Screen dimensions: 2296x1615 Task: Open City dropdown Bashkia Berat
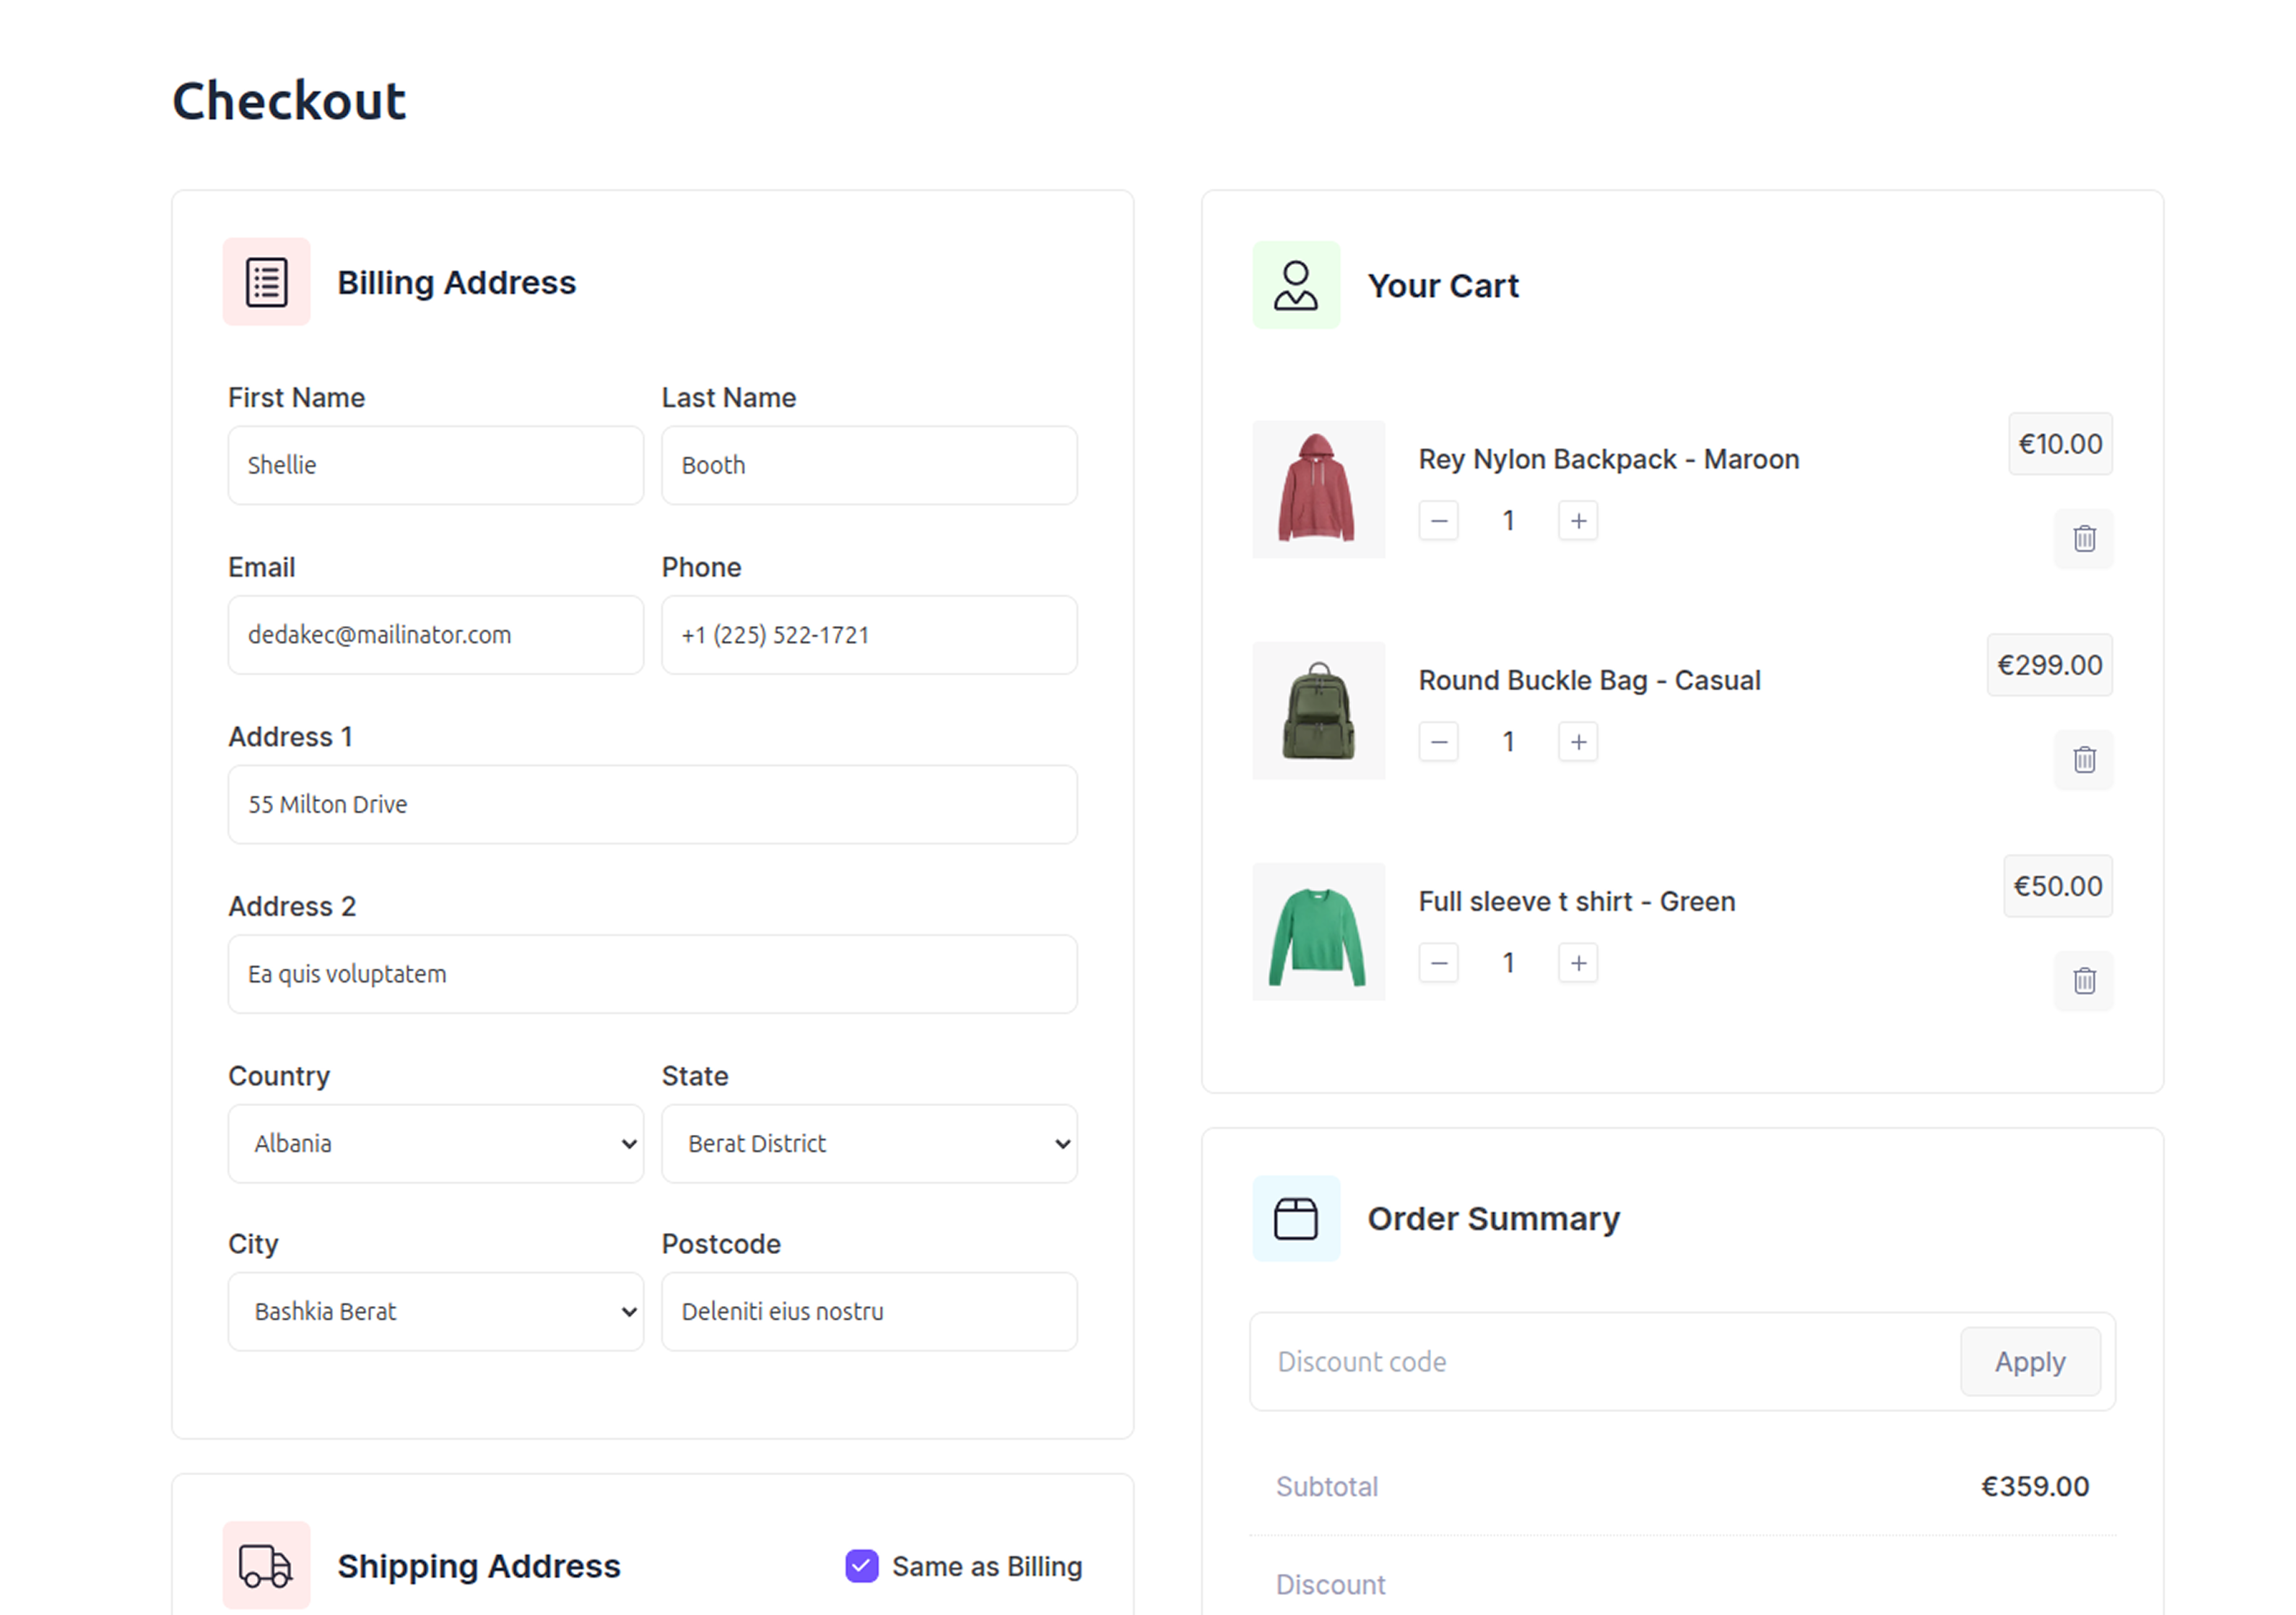(436, 1311)
